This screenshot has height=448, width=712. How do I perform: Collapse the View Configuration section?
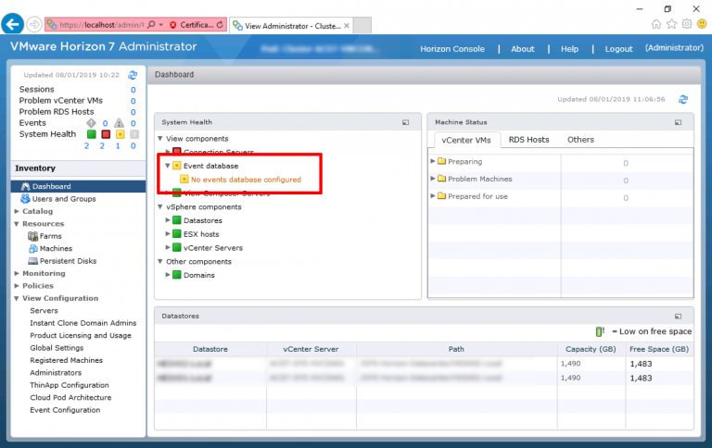[17, 298]
